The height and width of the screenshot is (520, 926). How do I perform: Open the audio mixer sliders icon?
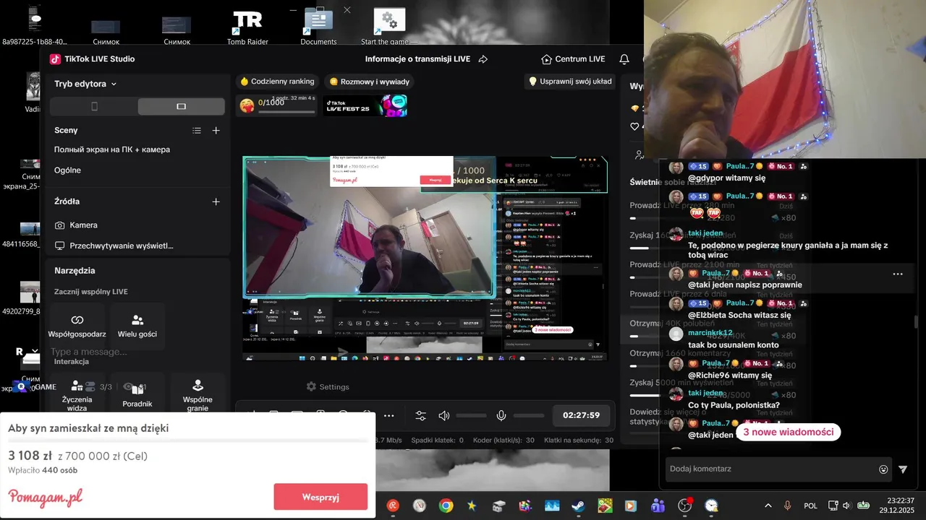(421, 415)
